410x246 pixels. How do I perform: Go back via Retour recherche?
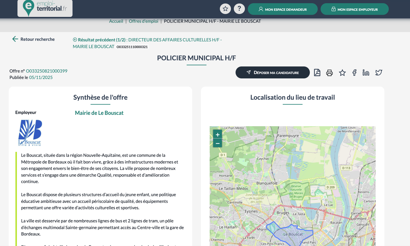(x=33, y=39)
